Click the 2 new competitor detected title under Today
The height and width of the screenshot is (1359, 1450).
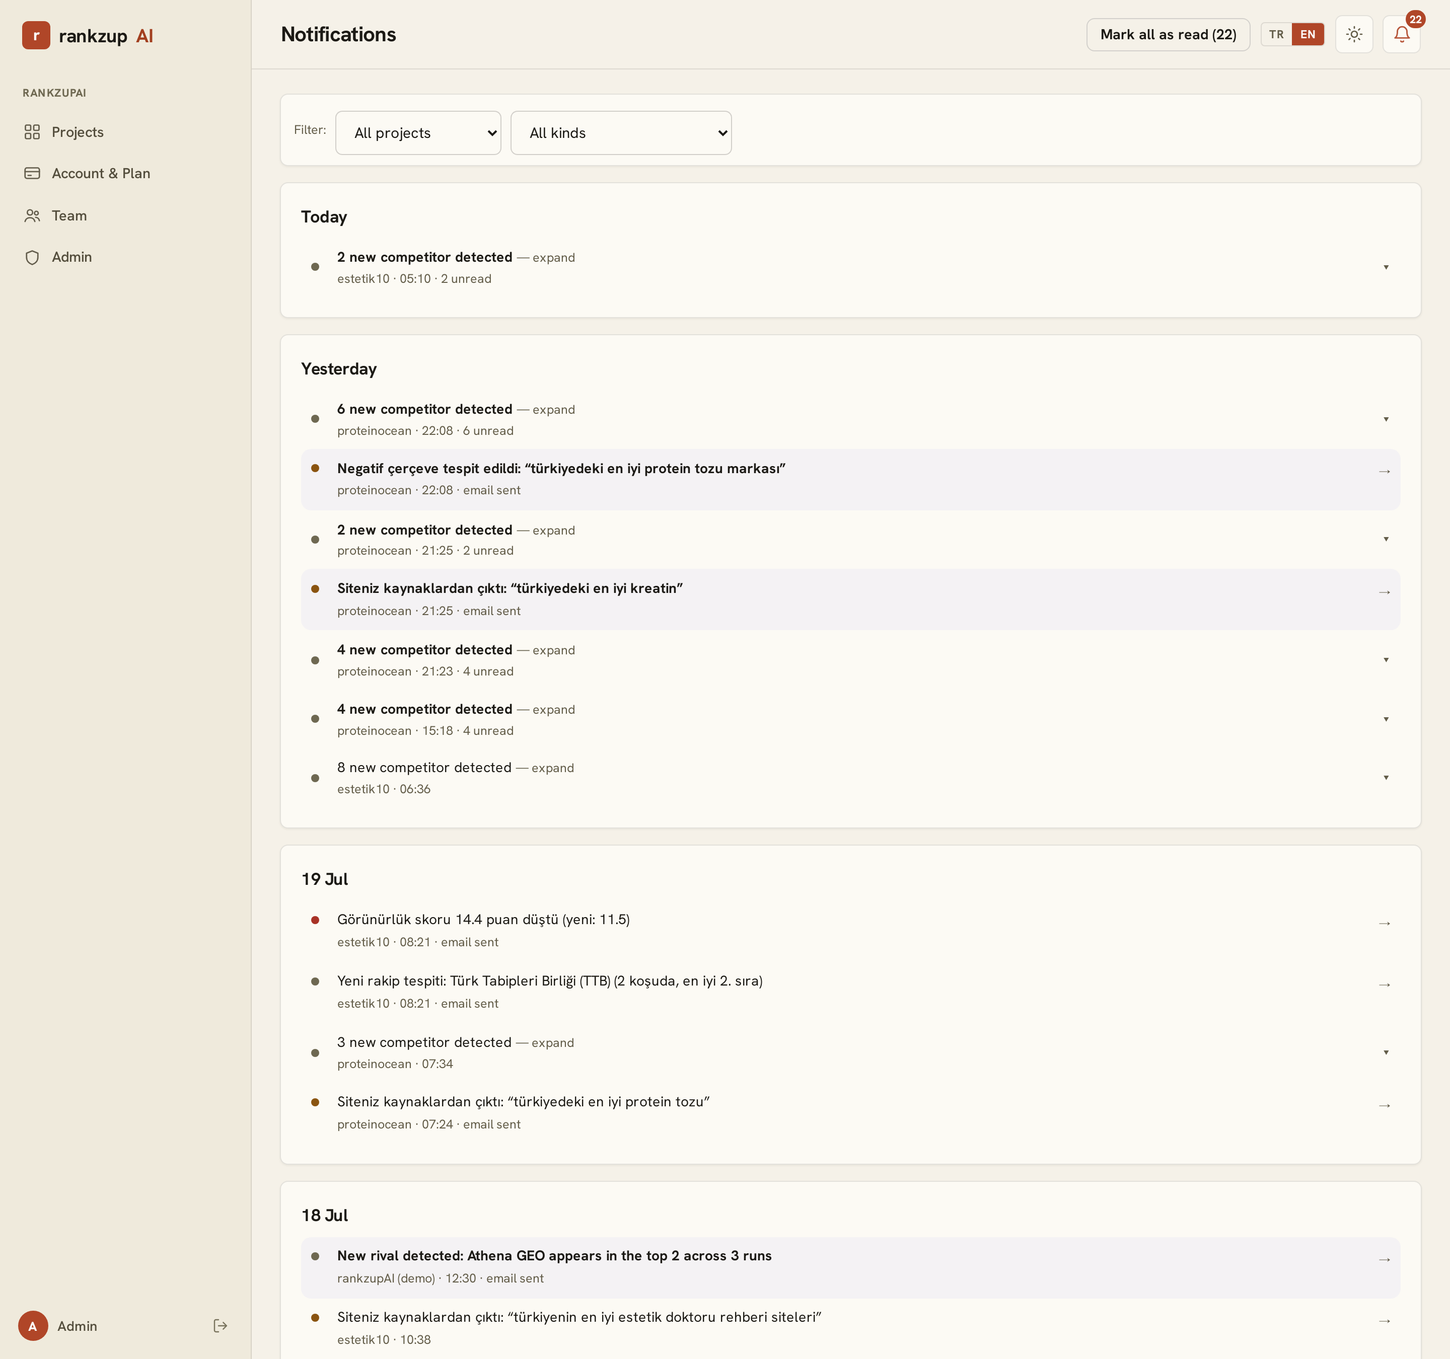click(424, 257)
